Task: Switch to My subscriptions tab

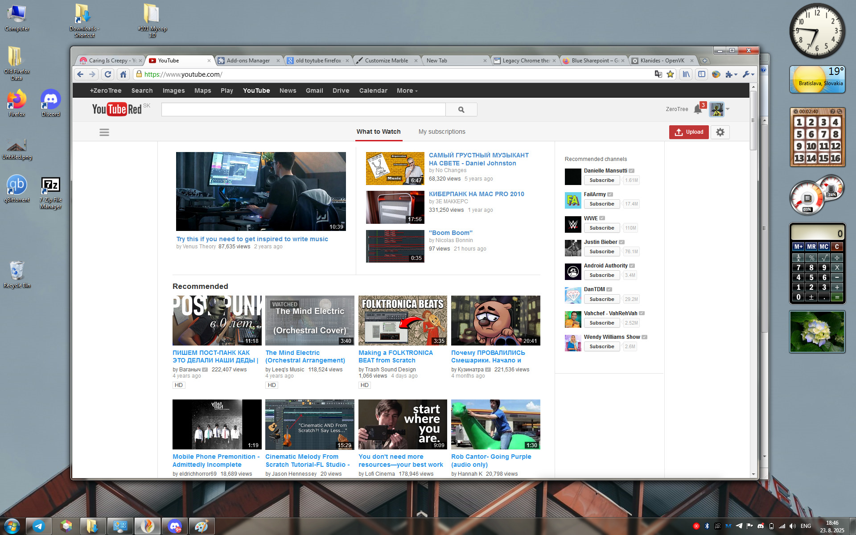Action: 441,132
